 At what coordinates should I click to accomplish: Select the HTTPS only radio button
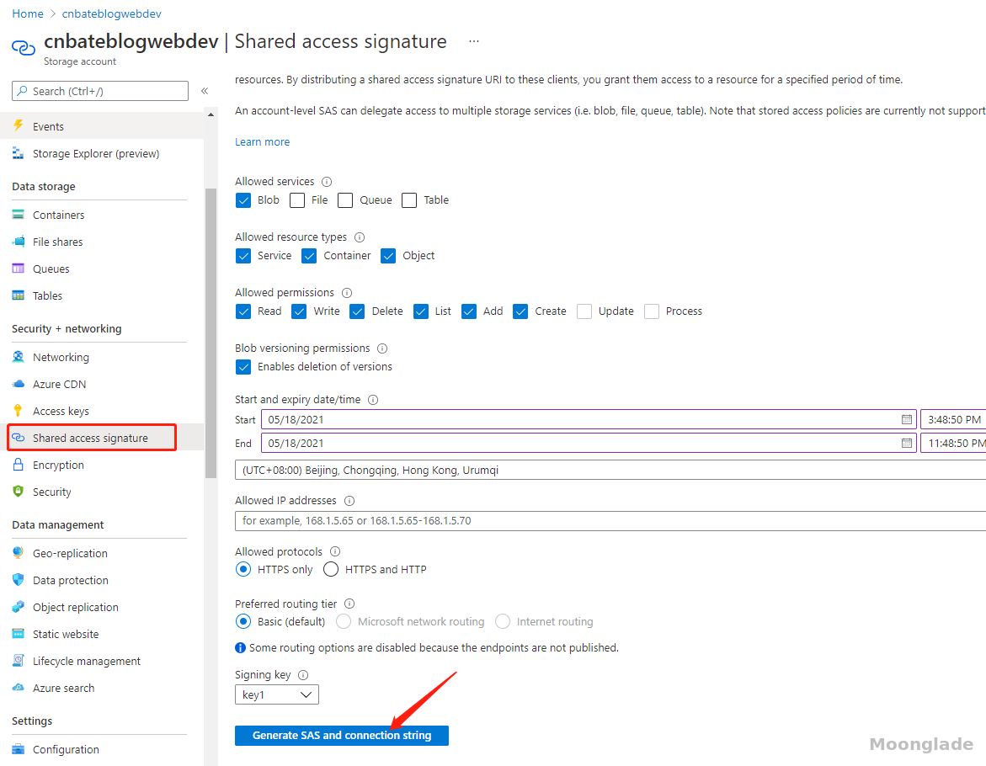[243, 569]
